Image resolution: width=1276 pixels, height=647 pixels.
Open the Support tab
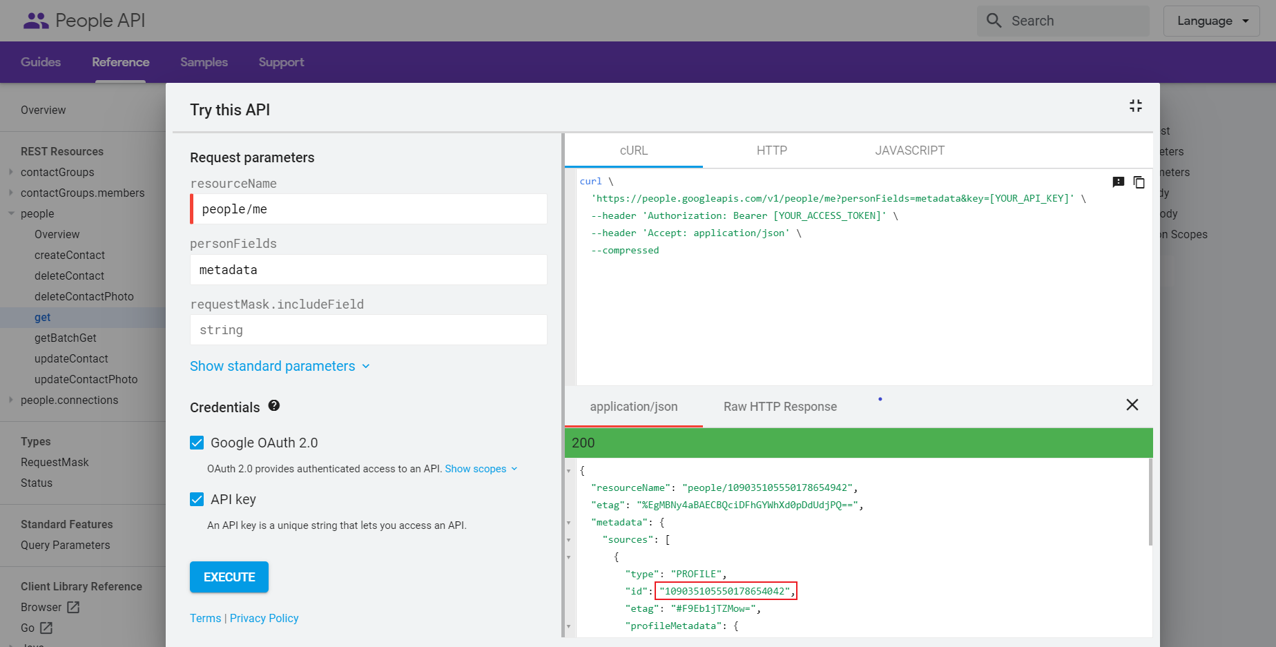(x=281, y=62)
